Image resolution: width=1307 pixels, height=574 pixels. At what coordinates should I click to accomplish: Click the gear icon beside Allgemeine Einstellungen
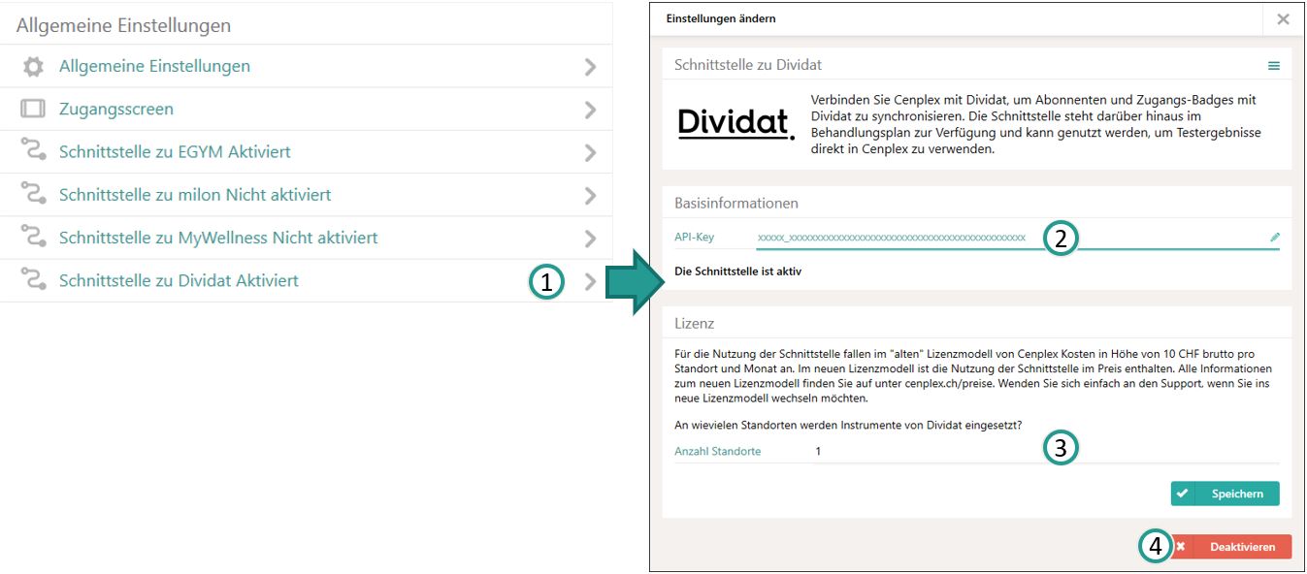coord(33,67)
